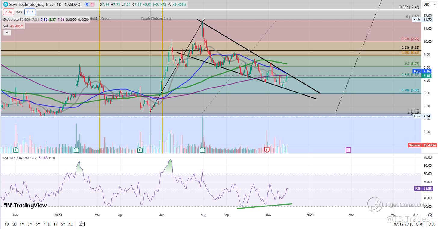Click the May 2023 earnings E marker
This screenshot has height=229, width=438.
pyautogui.click(x=140, y=149)
